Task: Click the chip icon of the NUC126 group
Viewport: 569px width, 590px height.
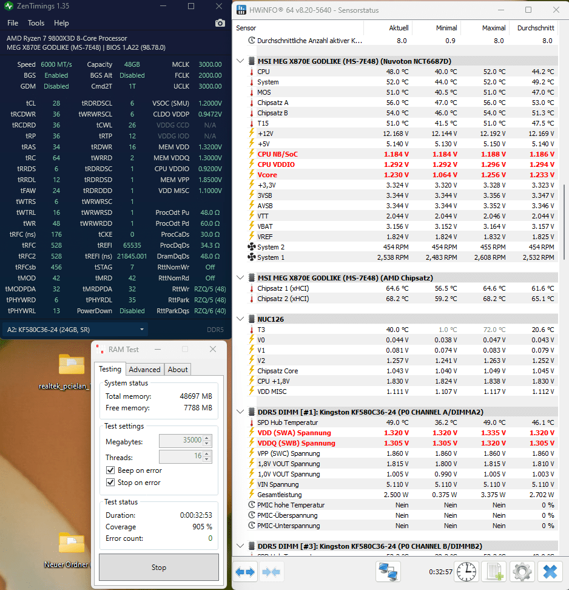Action: 252,319
